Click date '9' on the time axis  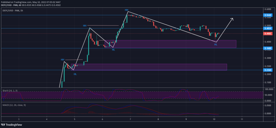pyautogui.click(x=186, y=119)
